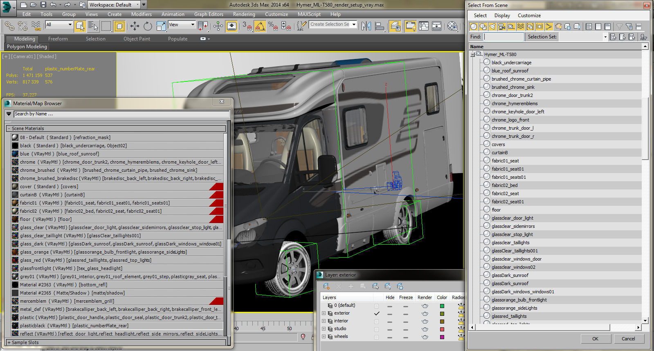Click the Search by Name field in Material Browser
Screen dimensions: 654x351
click(x=121, y=114)
